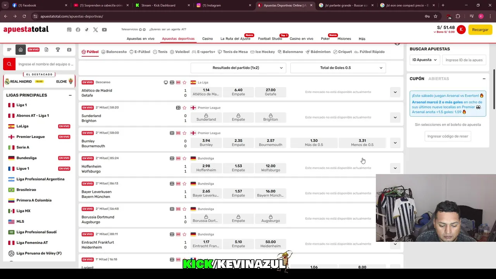Screen dimensions: 496x279
Task: Open the document/results icon in sidebar toolbar
Action: point(46,50)
